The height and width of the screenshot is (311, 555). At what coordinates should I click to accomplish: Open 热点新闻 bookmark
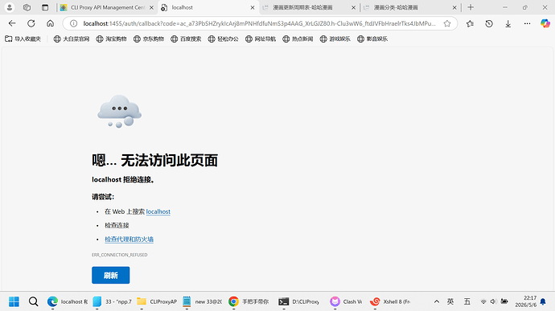point(298,39)
